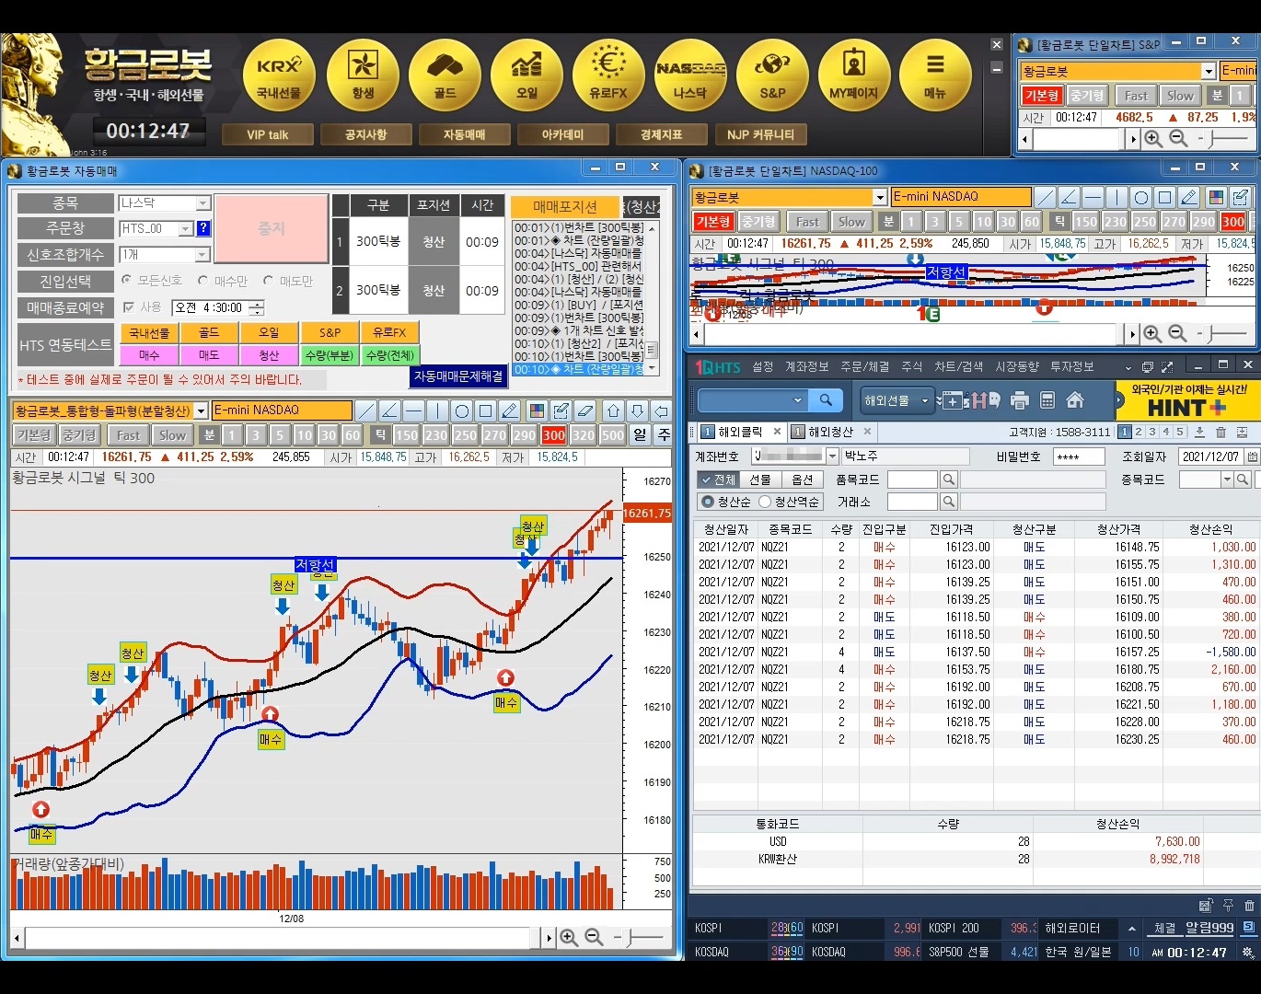The image size is (1261, 994).
Task: Open KRX domestic futures from top bar
Action: (278, 75)
